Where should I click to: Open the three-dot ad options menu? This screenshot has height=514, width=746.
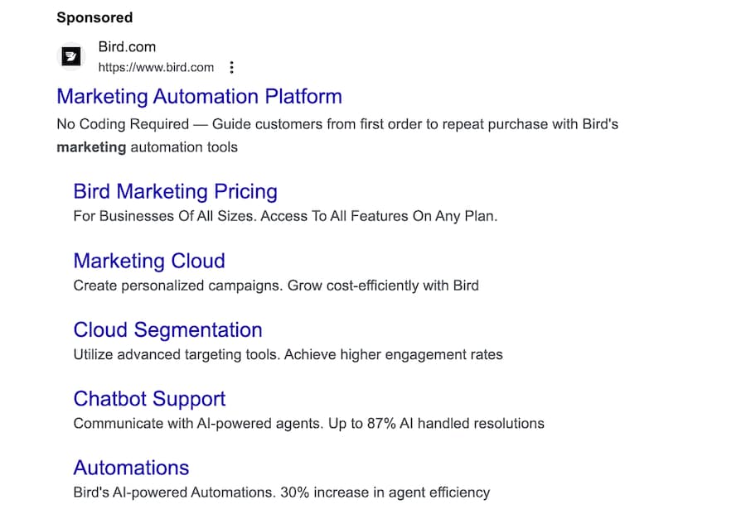[232, 67]
